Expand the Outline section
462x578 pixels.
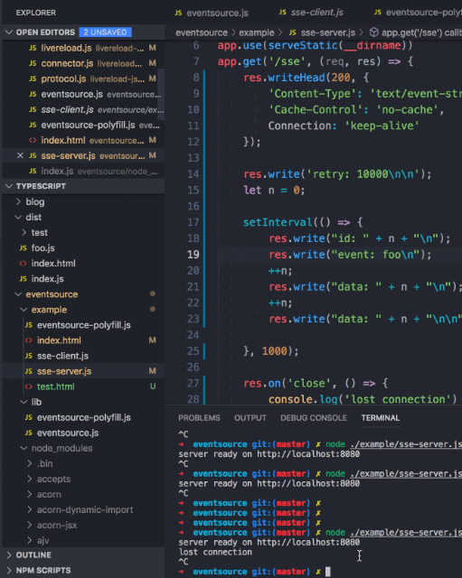(83, 555)
